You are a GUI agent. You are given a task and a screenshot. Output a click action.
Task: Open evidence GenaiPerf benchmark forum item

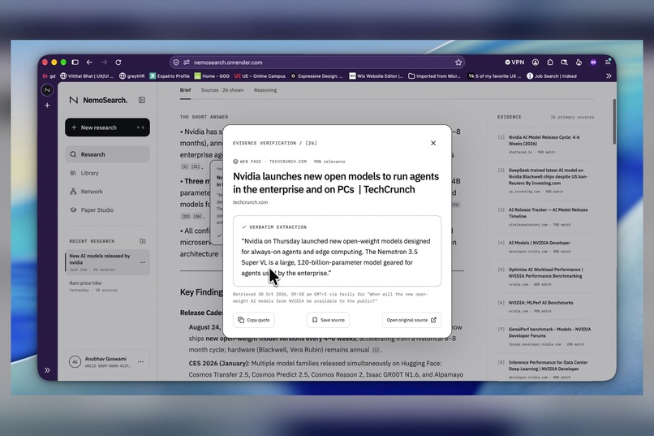(x=545, y=336)
